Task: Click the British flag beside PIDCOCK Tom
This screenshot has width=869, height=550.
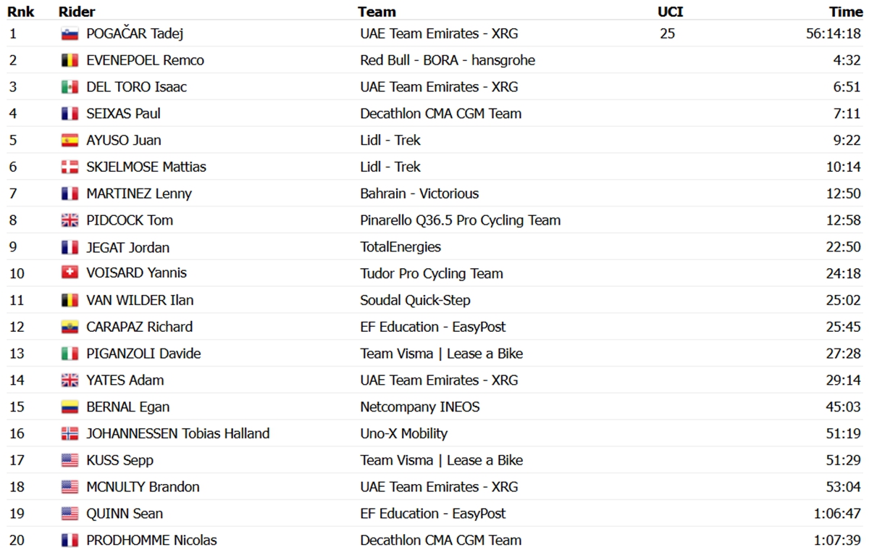Action: tap(70, 220)
